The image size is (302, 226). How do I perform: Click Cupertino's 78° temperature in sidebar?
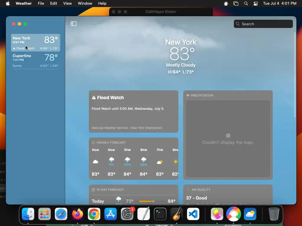51,57
